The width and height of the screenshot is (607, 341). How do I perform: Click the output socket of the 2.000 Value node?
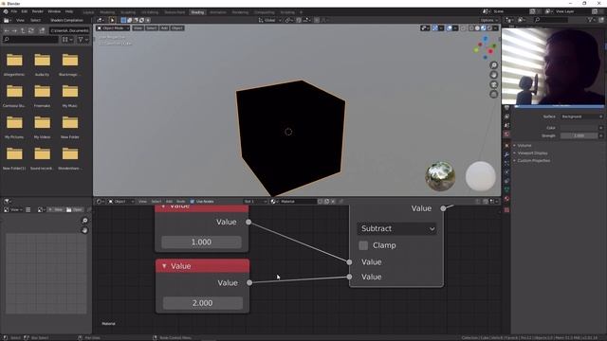[249, 282]
